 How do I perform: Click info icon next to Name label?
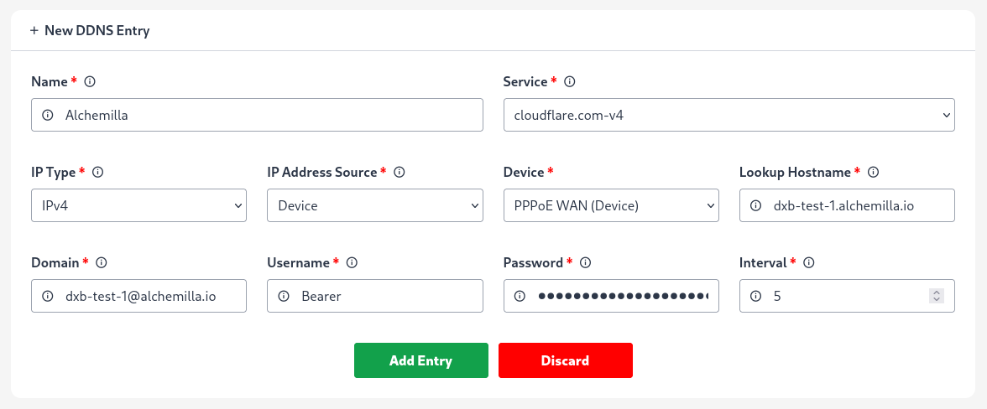(x=90, y=81)
